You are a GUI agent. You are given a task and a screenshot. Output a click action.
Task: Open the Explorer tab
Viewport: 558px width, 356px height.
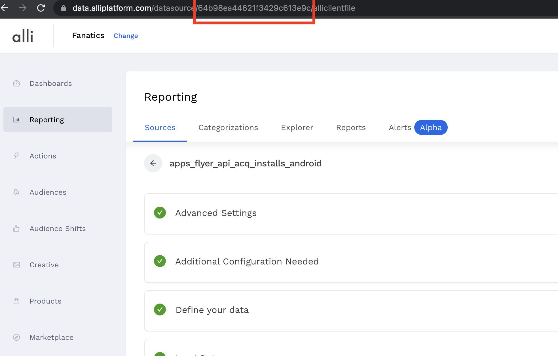pos(297,128)
